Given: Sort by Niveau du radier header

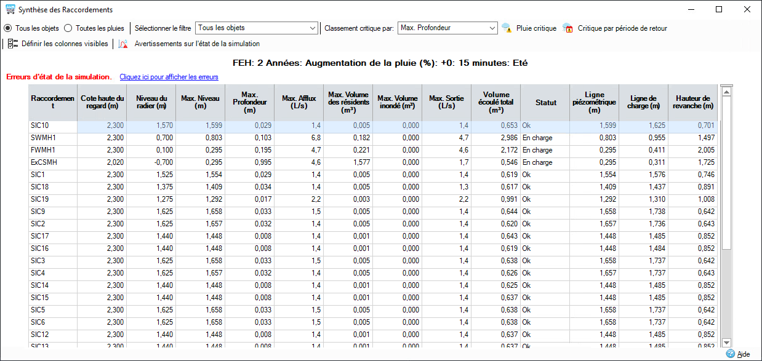Looking at the screenshot, I should [x=151, y=102].
